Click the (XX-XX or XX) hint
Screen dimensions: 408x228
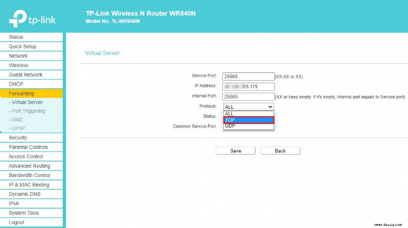pyautogui.click(x=289, y=77)
